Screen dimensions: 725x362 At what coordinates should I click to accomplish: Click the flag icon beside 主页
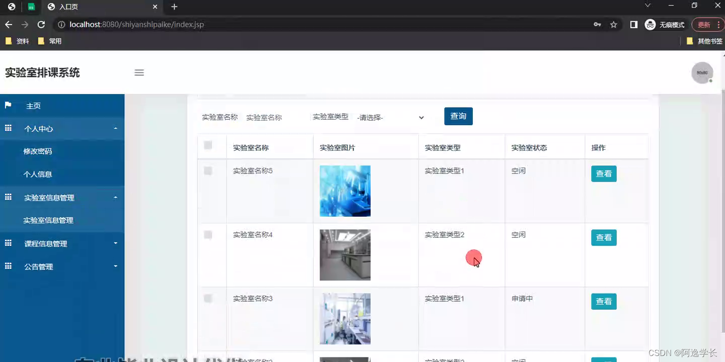(8, 105)
